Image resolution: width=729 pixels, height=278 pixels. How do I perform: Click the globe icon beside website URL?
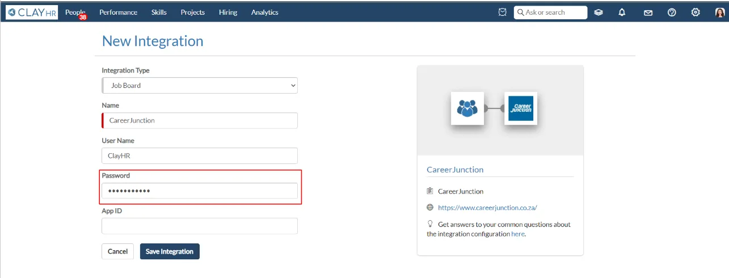(x=430, y=208)
